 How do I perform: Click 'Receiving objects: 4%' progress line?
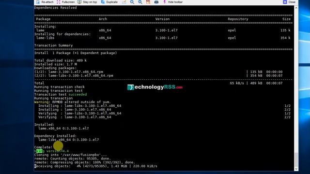[x=96, y=166]
